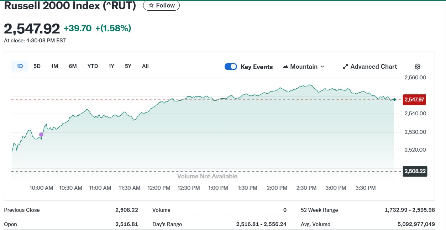Toggle the Key Events switch off

point(231,67)
